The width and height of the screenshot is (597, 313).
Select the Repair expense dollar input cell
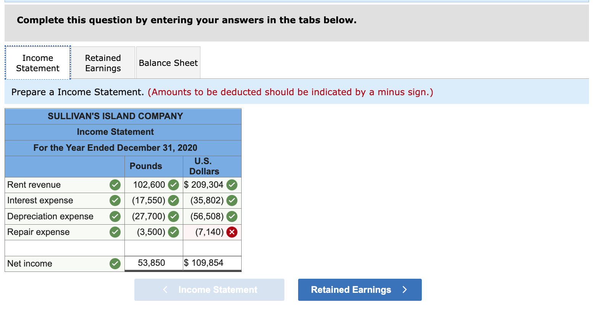(206, 232)
